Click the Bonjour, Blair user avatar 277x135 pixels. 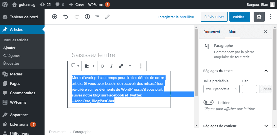click(272, 5)
